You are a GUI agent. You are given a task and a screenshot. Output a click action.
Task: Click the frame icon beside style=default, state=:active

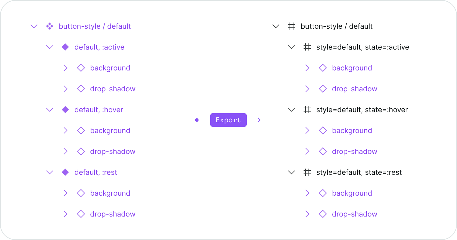coord(307,47)
